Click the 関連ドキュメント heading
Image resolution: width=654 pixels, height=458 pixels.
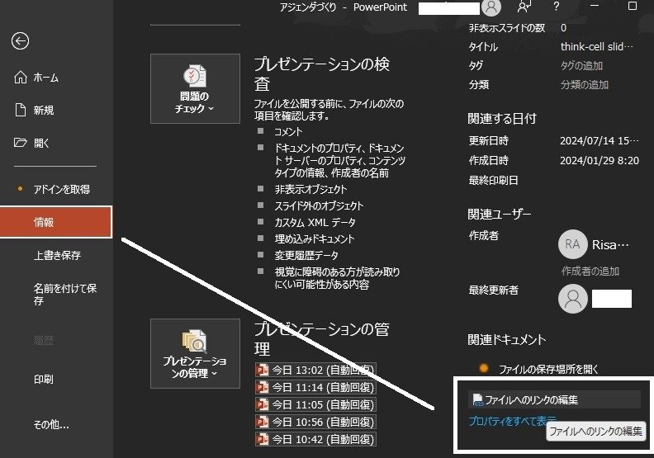(507, 340)
